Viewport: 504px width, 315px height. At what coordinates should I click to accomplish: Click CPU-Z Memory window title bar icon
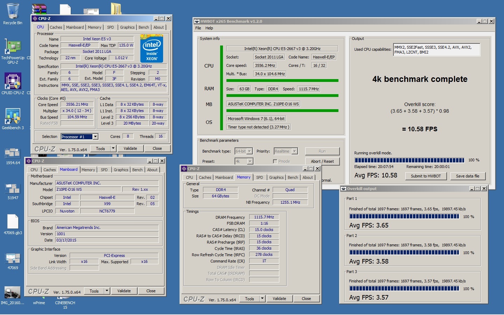coord(184,169)
